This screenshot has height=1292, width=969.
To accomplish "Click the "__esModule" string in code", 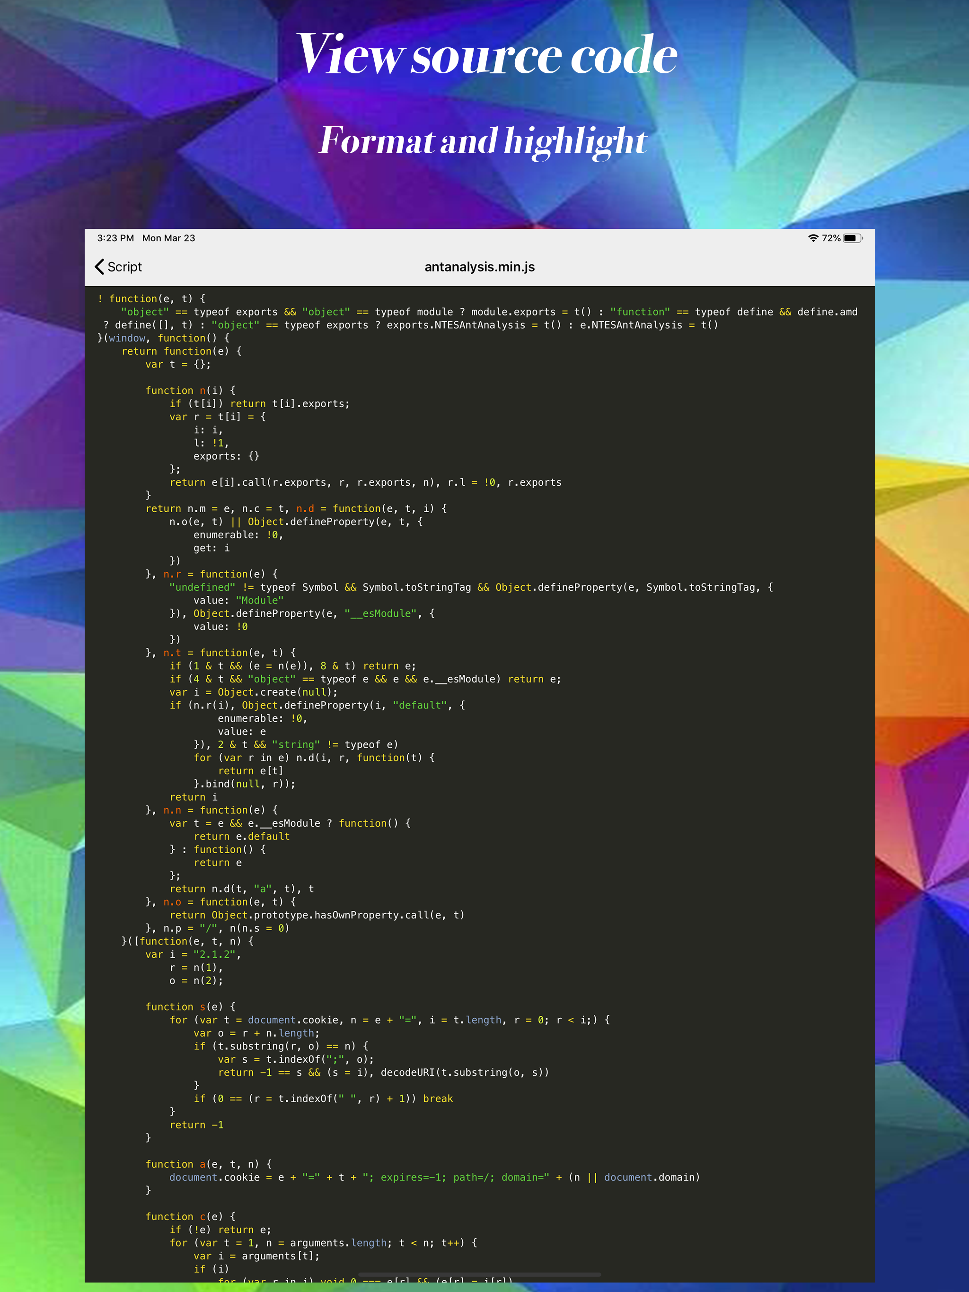I will pos(380,613).
